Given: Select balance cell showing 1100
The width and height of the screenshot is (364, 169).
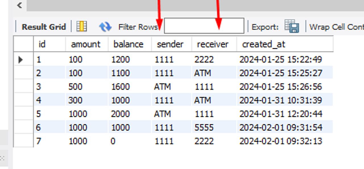Looking at the screenshot, I should (x=130, y=73).
